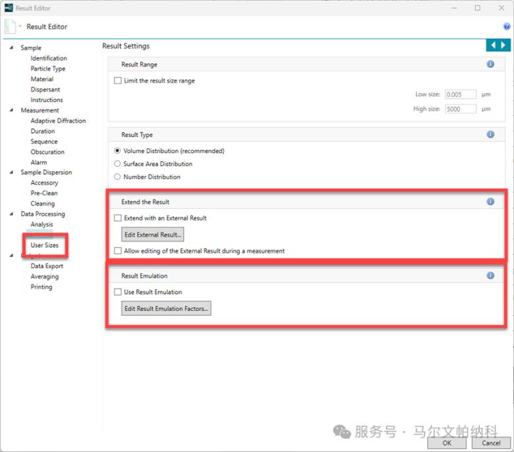Screen dimensions: 514x452
Task: Click the High size input field
Action: 461,109
